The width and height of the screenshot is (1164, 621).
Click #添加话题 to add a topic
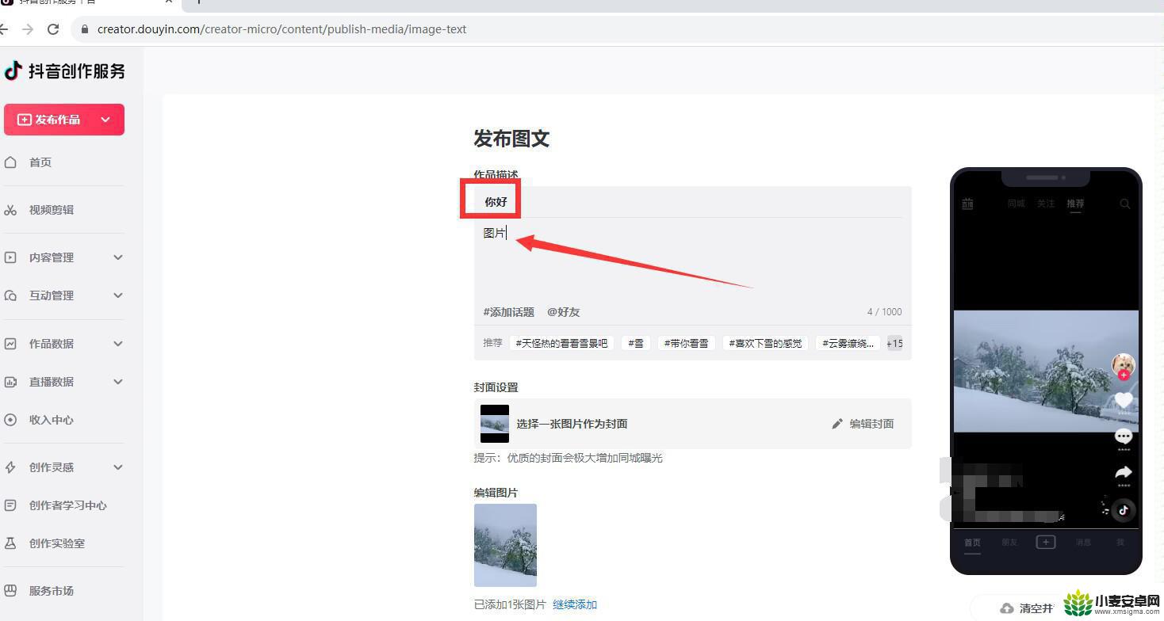point(509,312)
